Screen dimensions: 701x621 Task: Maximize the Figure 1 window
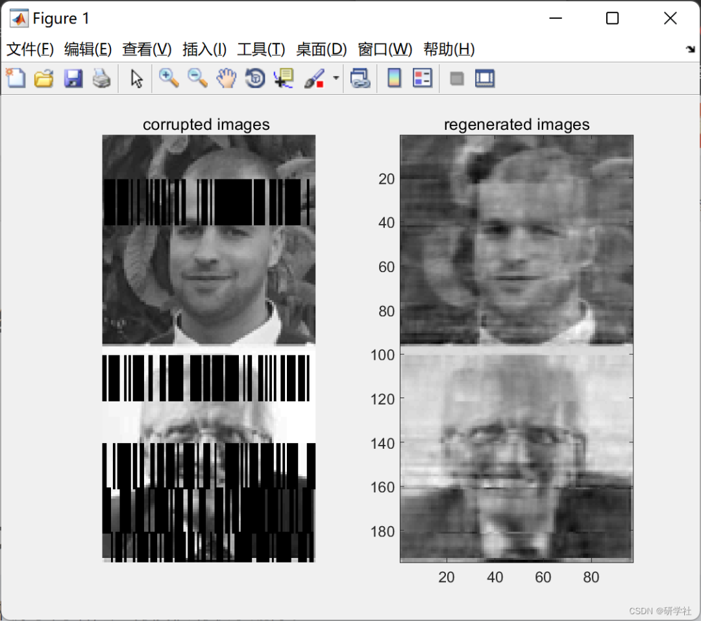click(x=613, y=18)
